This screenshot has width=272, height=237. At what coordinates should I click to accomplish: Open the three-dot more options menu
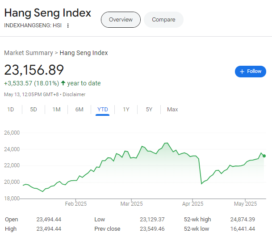68,25
